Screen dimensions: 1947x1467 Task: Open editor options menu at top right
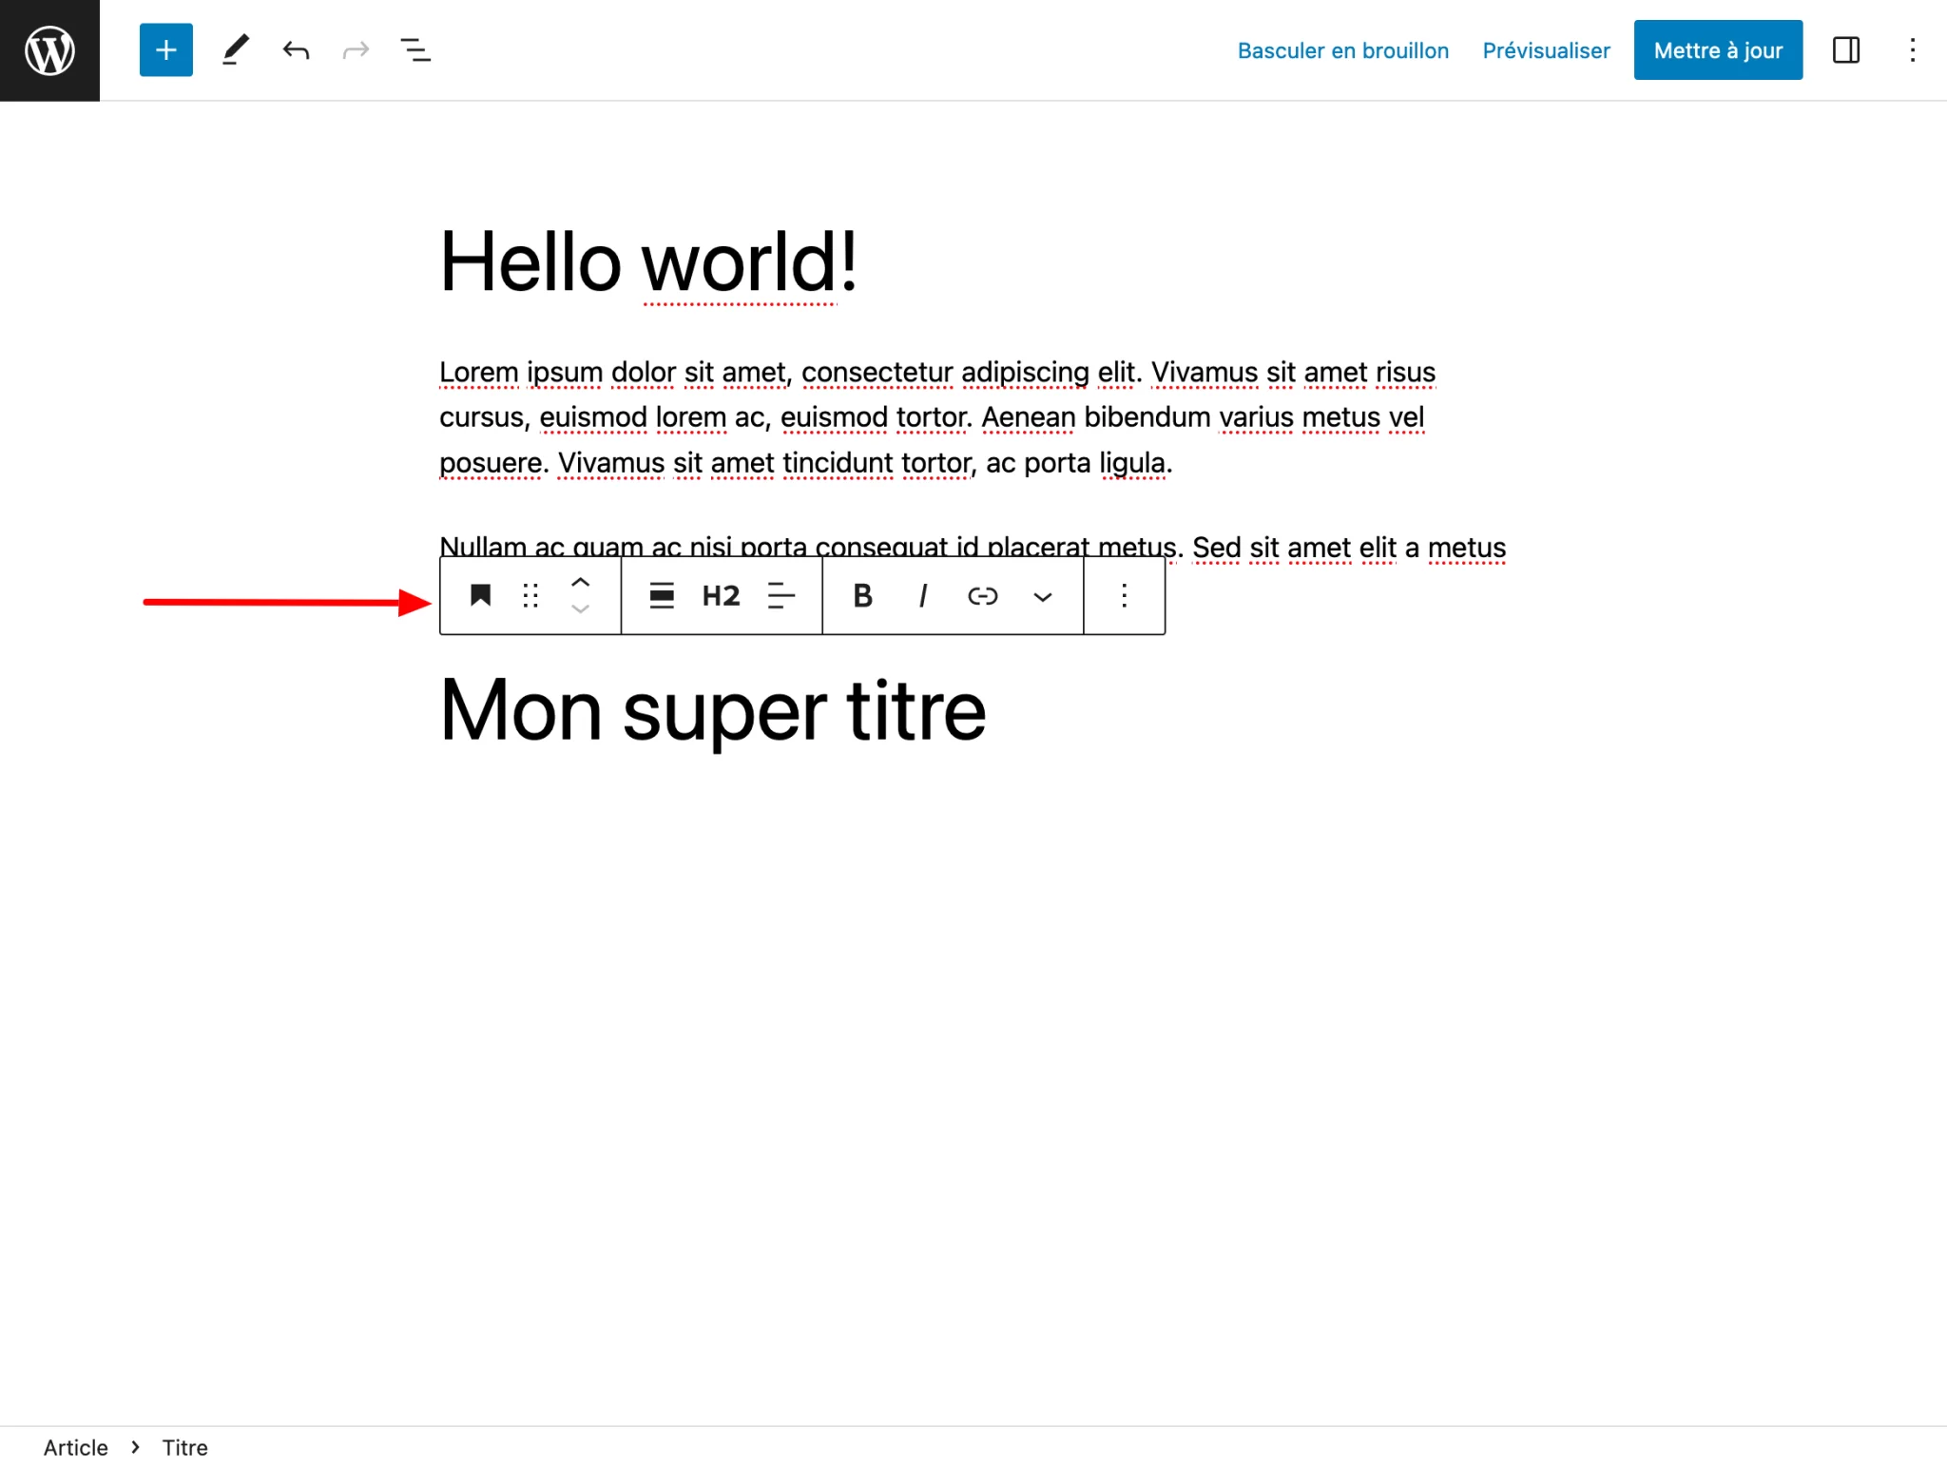pos(1912,50)
